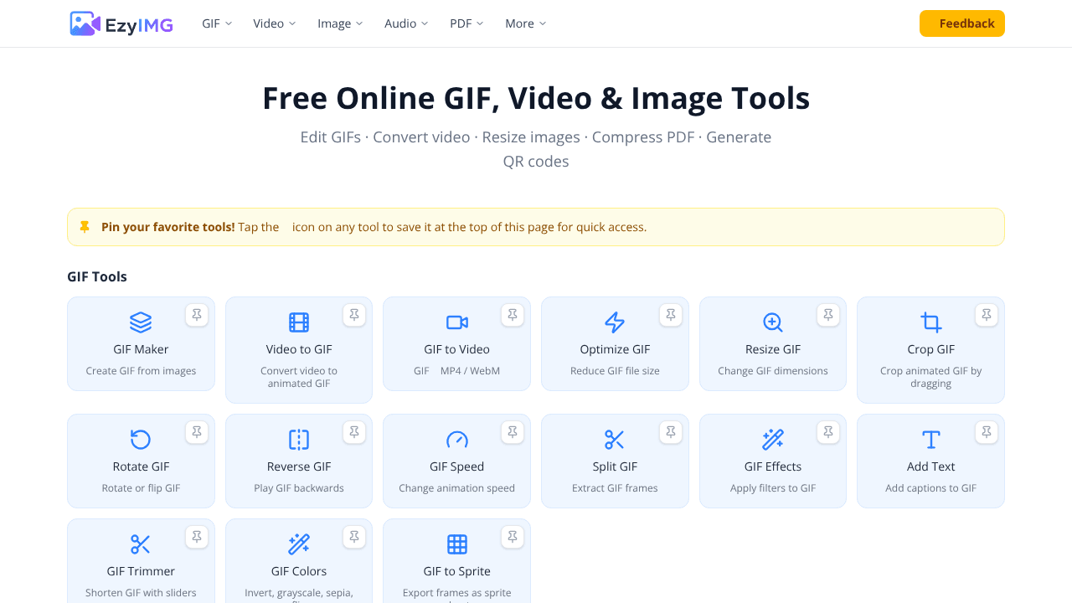Image resolution: width=1072 pixels, height=603 pixels.
Task: Open the GIF Effects magic wand icon
Action: [x=773, y=440]
